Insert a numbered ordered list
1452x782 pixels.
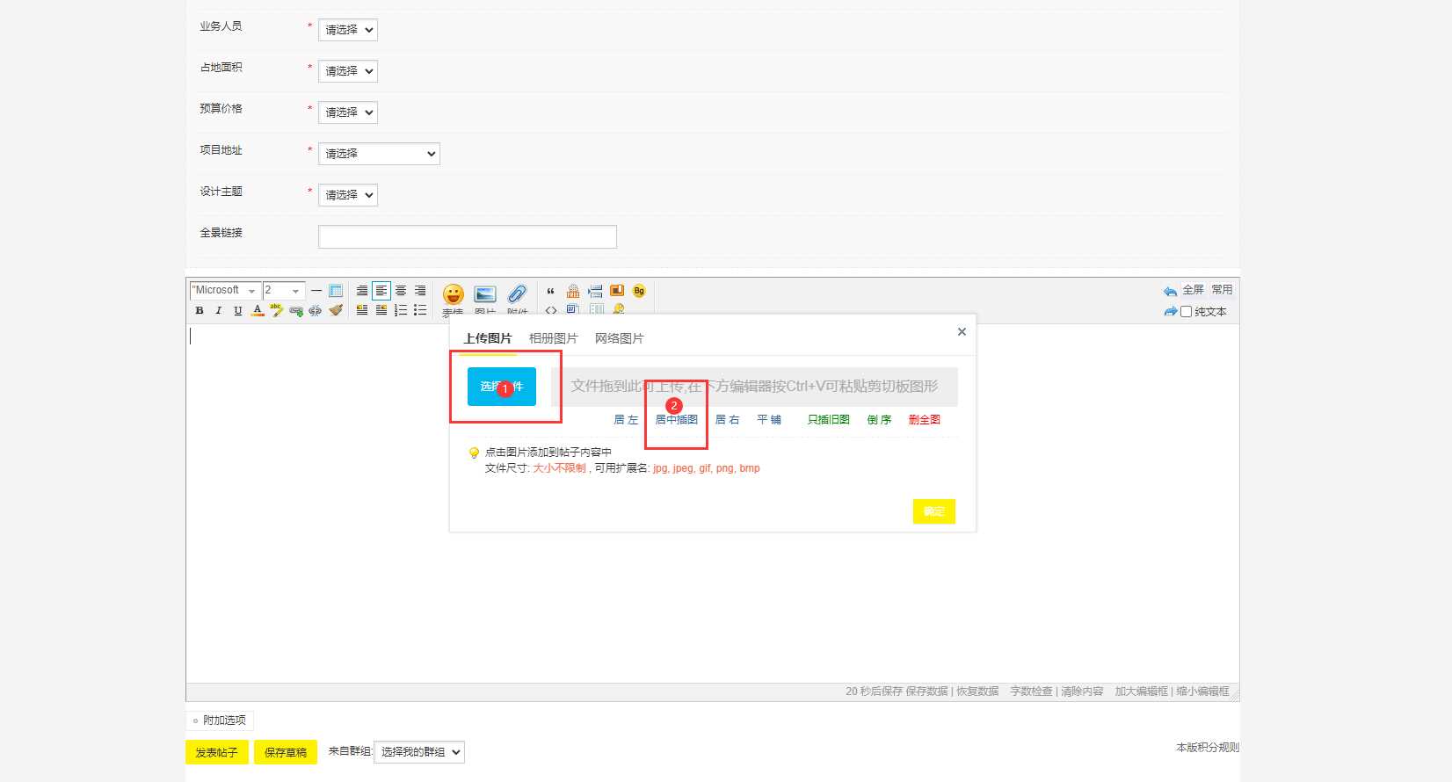[401, 310]
